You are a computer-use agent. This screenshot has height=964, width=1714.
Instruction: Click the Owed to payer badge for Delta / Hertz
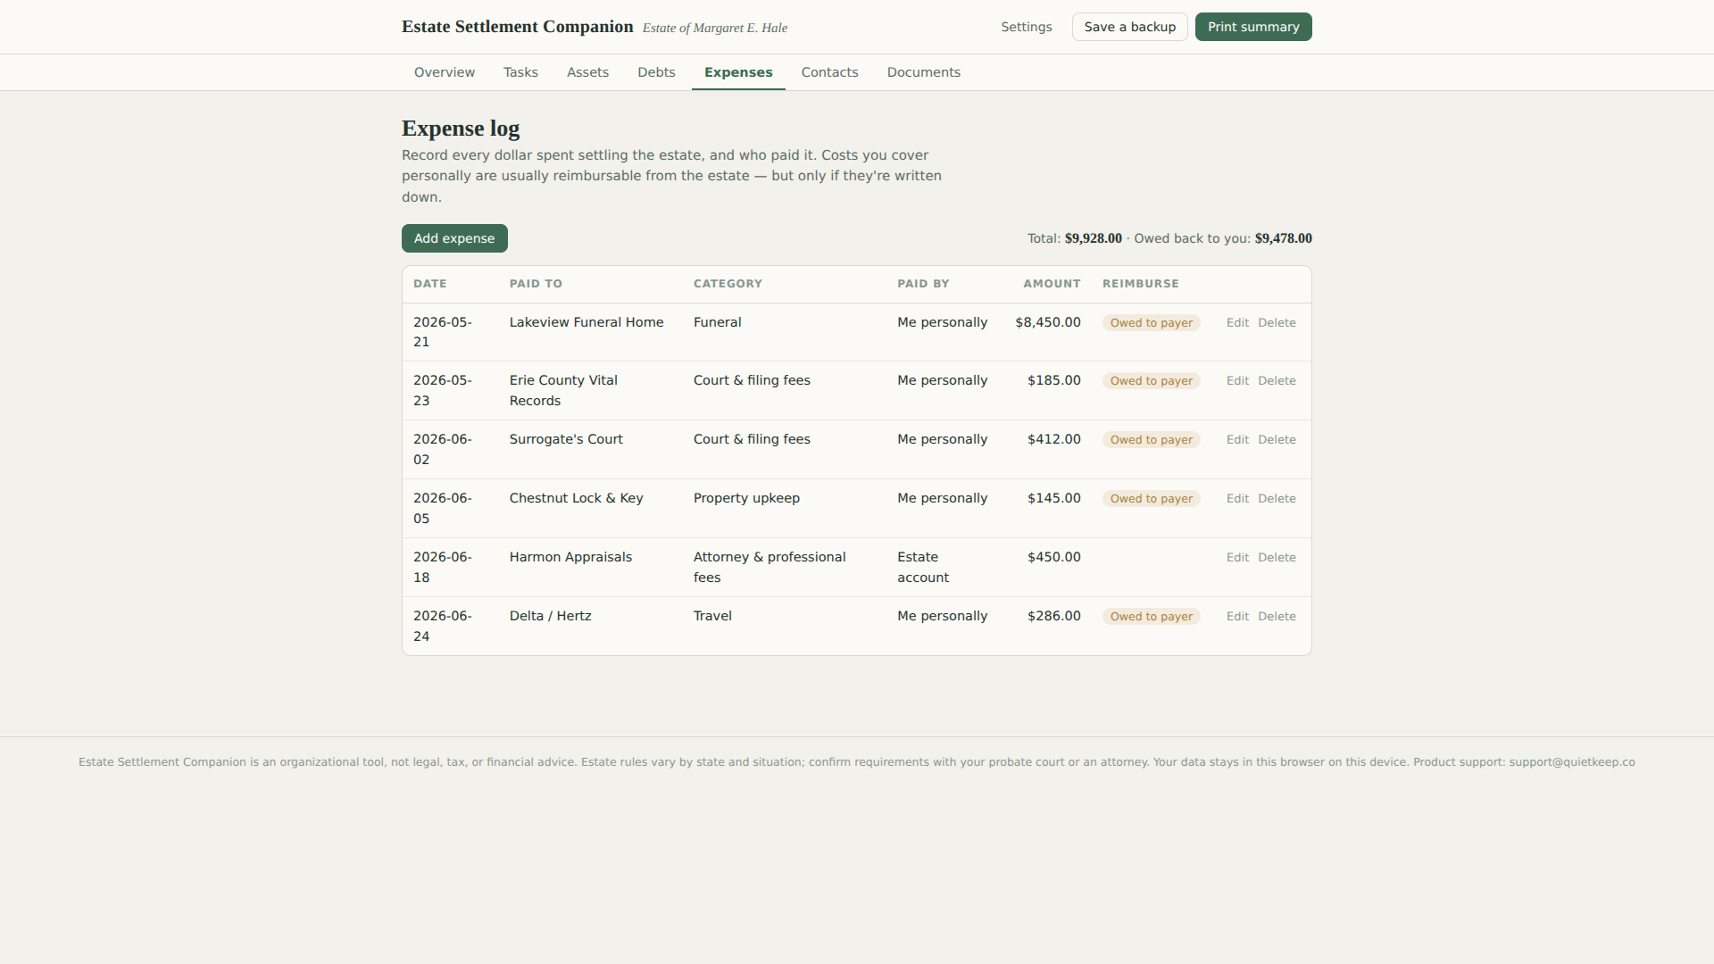[x=1151, y=617]
